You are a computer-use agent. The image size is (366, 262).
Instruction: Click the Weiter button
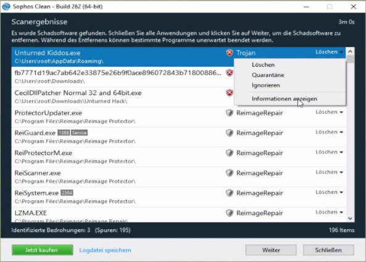271,250
